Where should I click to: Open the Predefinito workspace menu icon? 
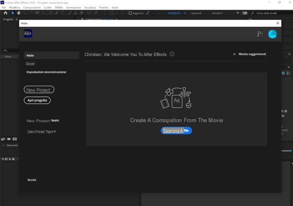tap(185, 13)
